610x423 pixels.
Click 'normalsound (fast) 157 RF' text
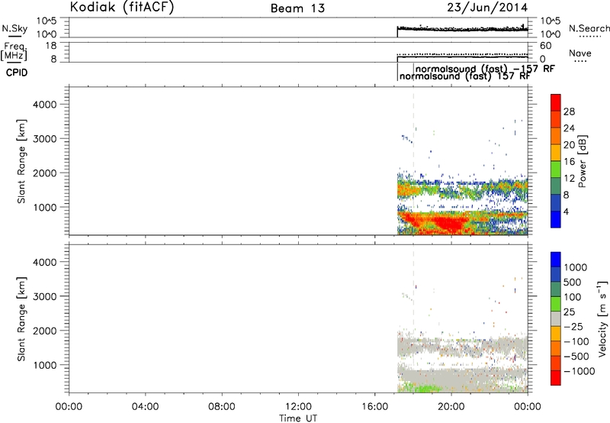pyautogui.click(x=465, y=76)
